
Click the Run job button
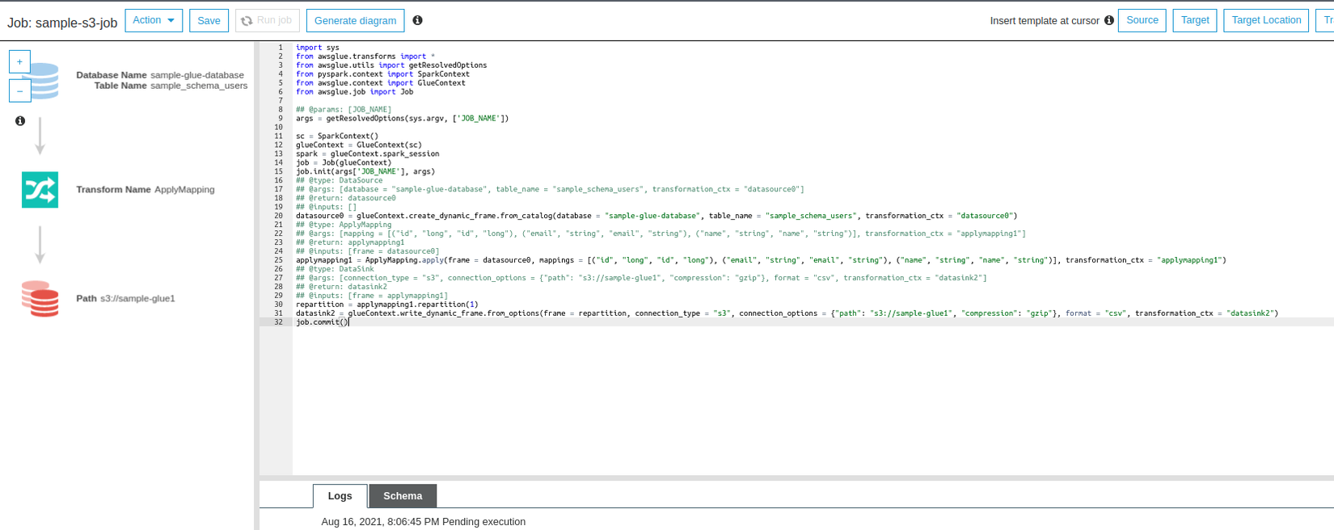267,20
